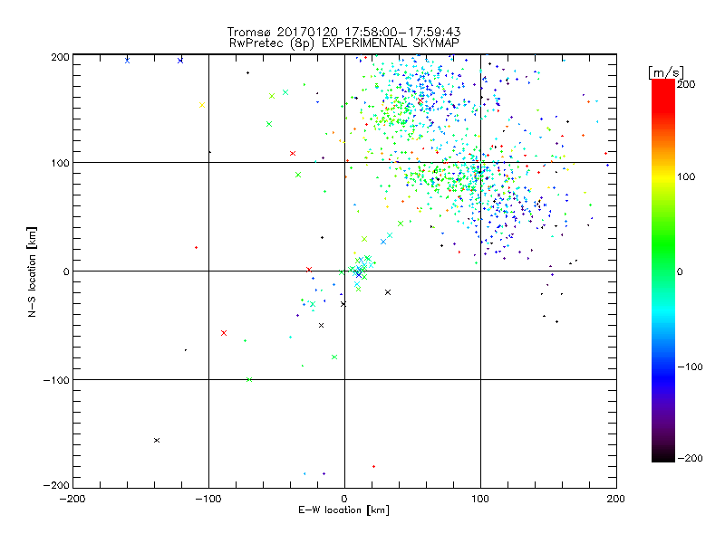Click the -200 tick label on N-S axis

point(56,485)
